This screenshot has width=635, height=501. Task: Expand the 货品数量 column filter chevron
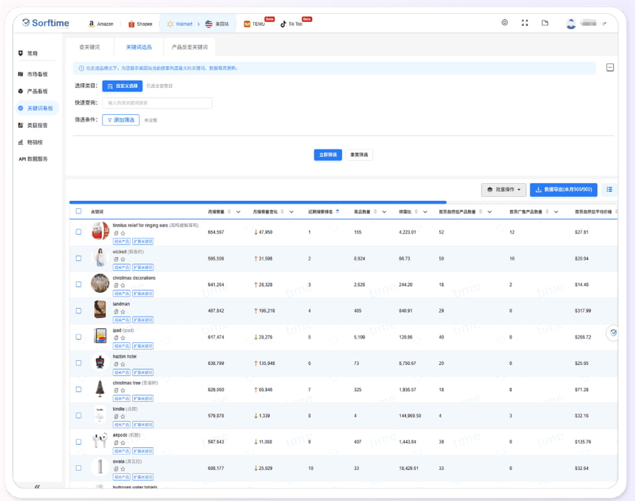point(384,212)
